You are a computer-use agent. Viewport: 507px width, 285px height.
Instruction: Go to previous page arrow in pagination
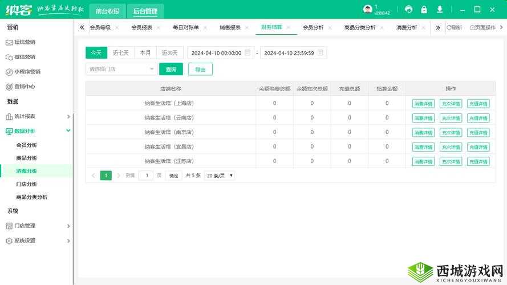(93, 176)
